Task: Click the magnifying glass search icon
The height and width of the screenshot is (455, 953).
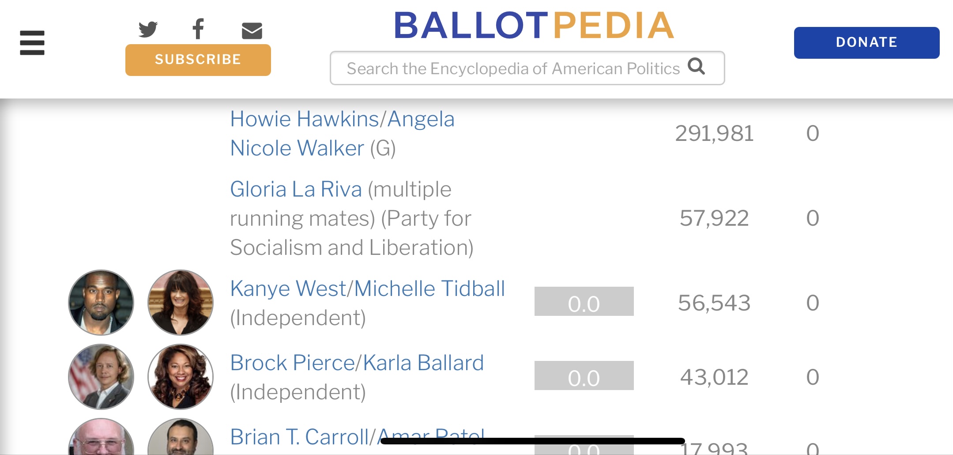Action: coord(696,66)
